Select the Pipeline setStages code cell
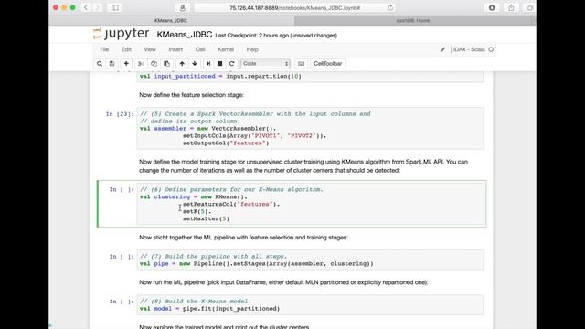Screen dimensions: 585x329 (310, 260)
